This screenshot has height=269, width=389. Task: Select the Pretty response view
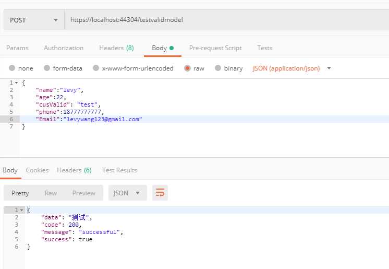pos(20,193)
